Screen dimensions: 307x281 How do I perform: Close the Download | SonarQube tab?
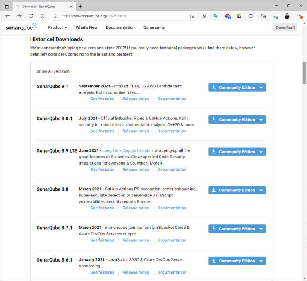(x=72, y=7)
